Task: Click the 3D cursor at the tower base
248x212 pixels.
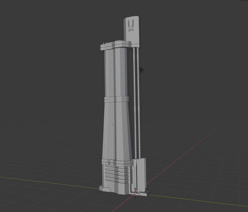Action: pyautogui.click(x=135, y=193)
